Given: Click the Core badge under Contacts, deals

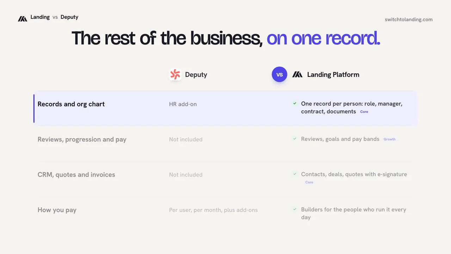Looking at the screenshot, I should tap(309, 182).
